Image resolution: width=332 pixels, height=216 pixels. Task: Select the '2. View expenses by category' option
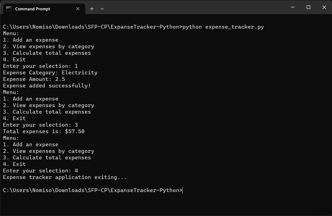[x=48, y=46]
